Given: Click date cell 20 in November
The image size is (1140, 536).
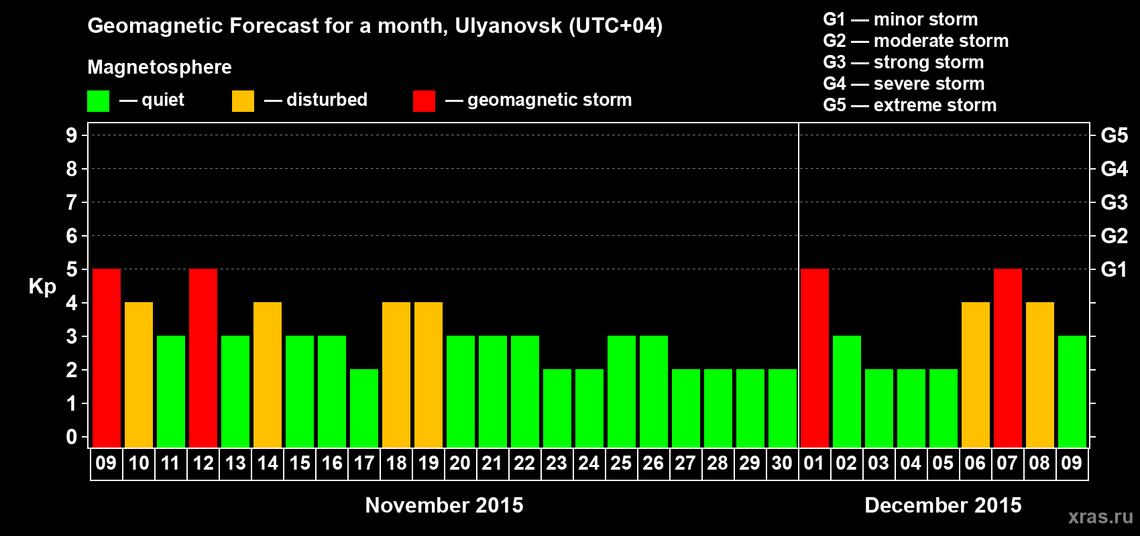Looking at the screenshot, I should click(461, 464).
